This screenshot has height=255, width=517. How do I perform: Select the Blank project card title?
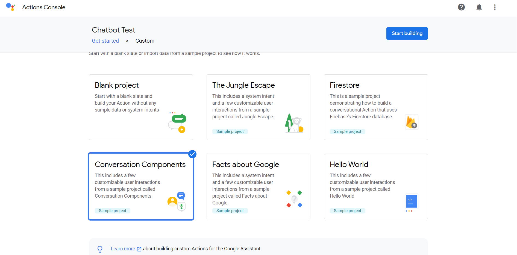click(117, 85)
